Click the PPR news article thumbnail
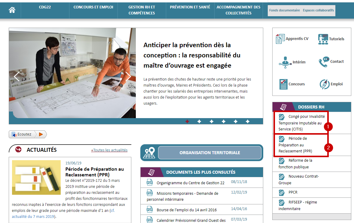 [x=36, y=177]
